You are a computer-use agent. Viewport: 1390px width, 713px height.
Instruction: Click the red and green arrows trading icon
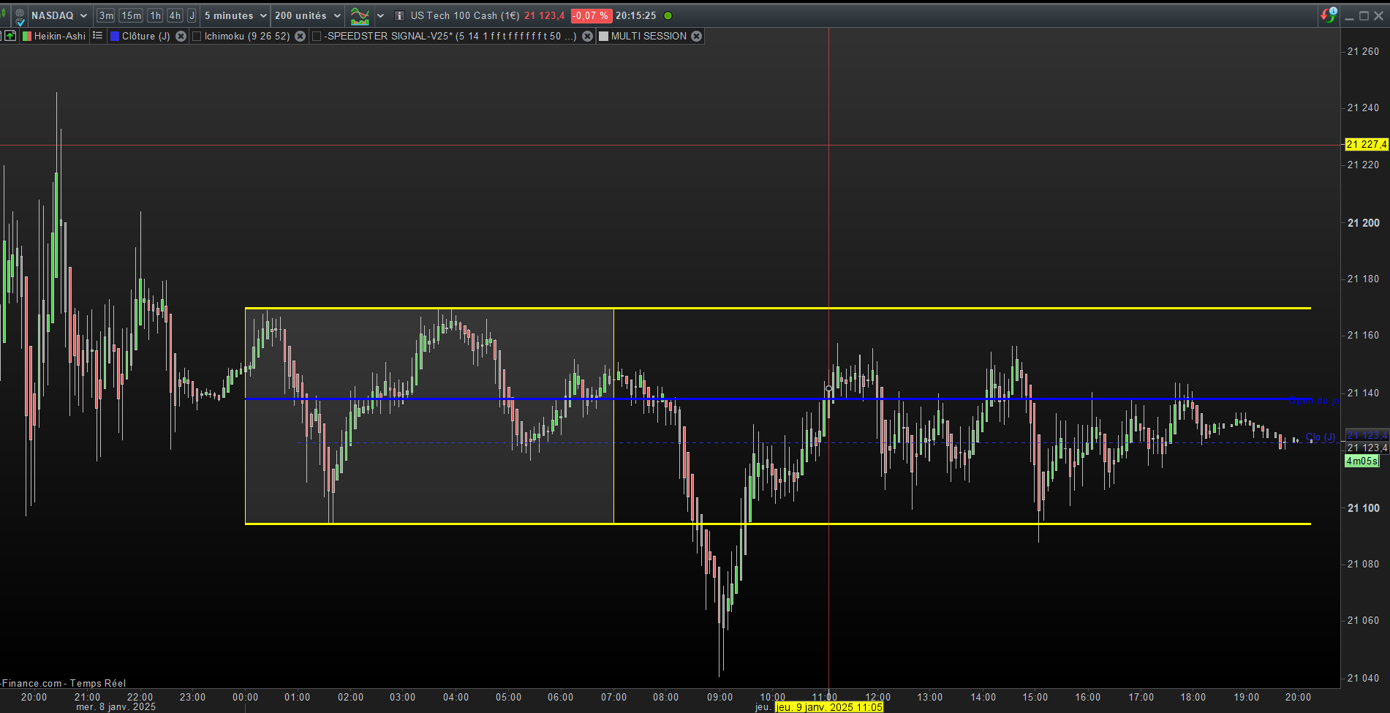tap(1329, 15)
